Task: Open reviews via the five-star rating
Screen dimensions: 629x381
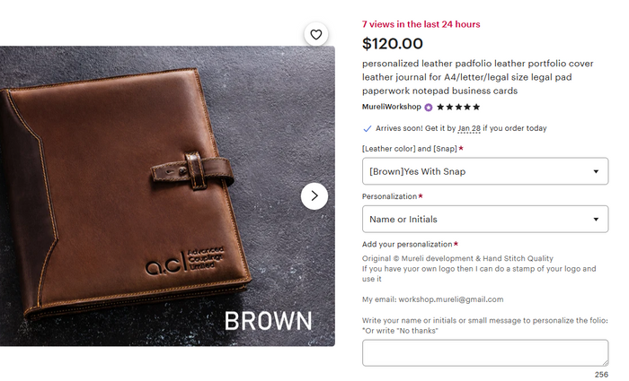Action: [457, 107]
